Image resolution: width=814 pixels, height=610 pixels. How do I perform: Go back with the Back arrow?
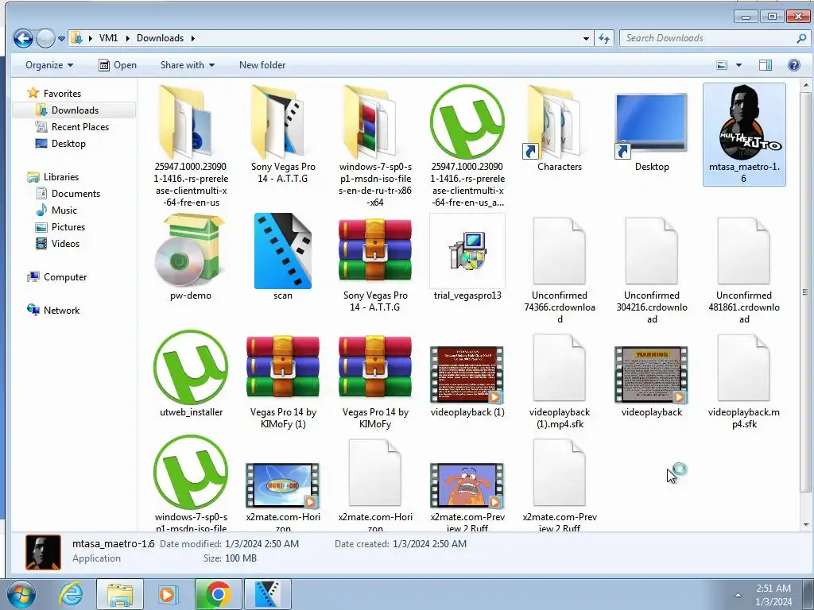coord(23,38)
